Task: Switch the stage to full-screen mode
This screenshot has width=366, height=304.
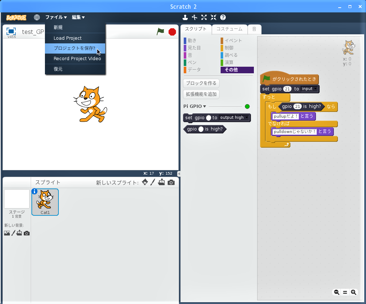Action: [x=11, y=31]
